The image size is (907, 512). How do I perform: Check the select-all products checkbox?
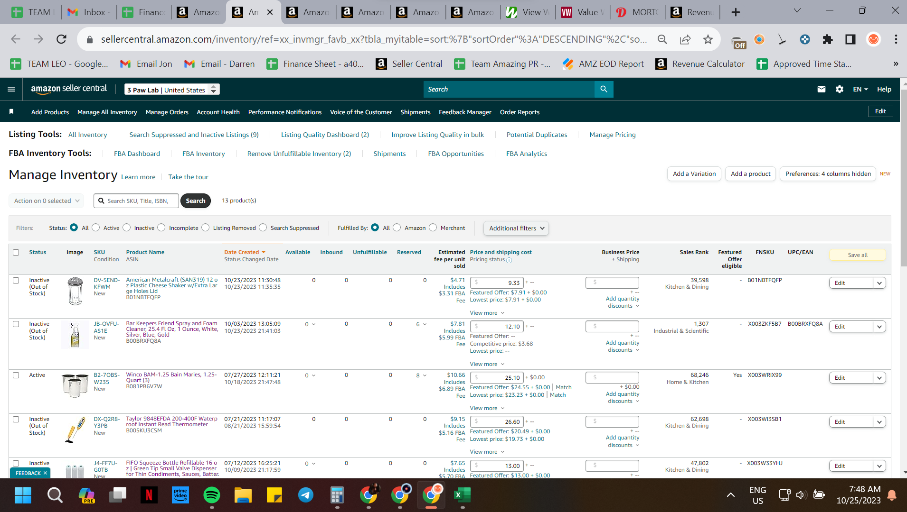tap(16, 252)
